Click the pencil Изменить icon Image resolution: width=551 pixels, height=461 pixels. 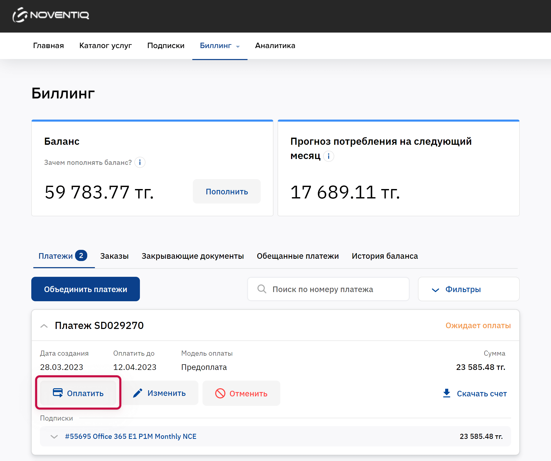[137, 393]
